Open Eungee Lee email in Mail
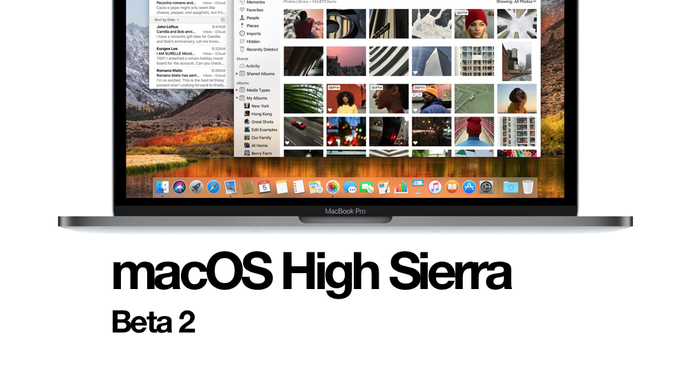The image size is (691, 387). coord(191,56)
